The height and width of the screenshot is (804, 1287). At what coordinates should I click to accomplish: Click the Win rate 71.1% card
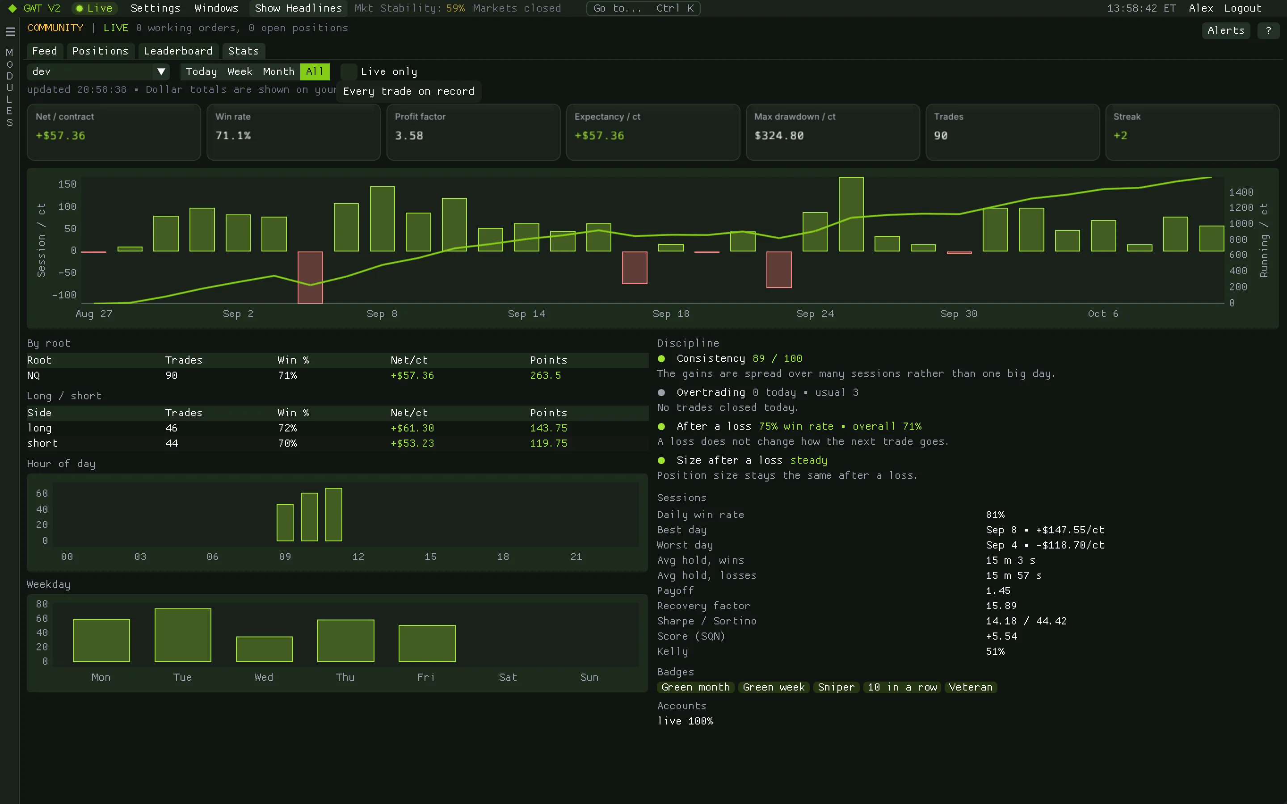(x=294, y=132)
